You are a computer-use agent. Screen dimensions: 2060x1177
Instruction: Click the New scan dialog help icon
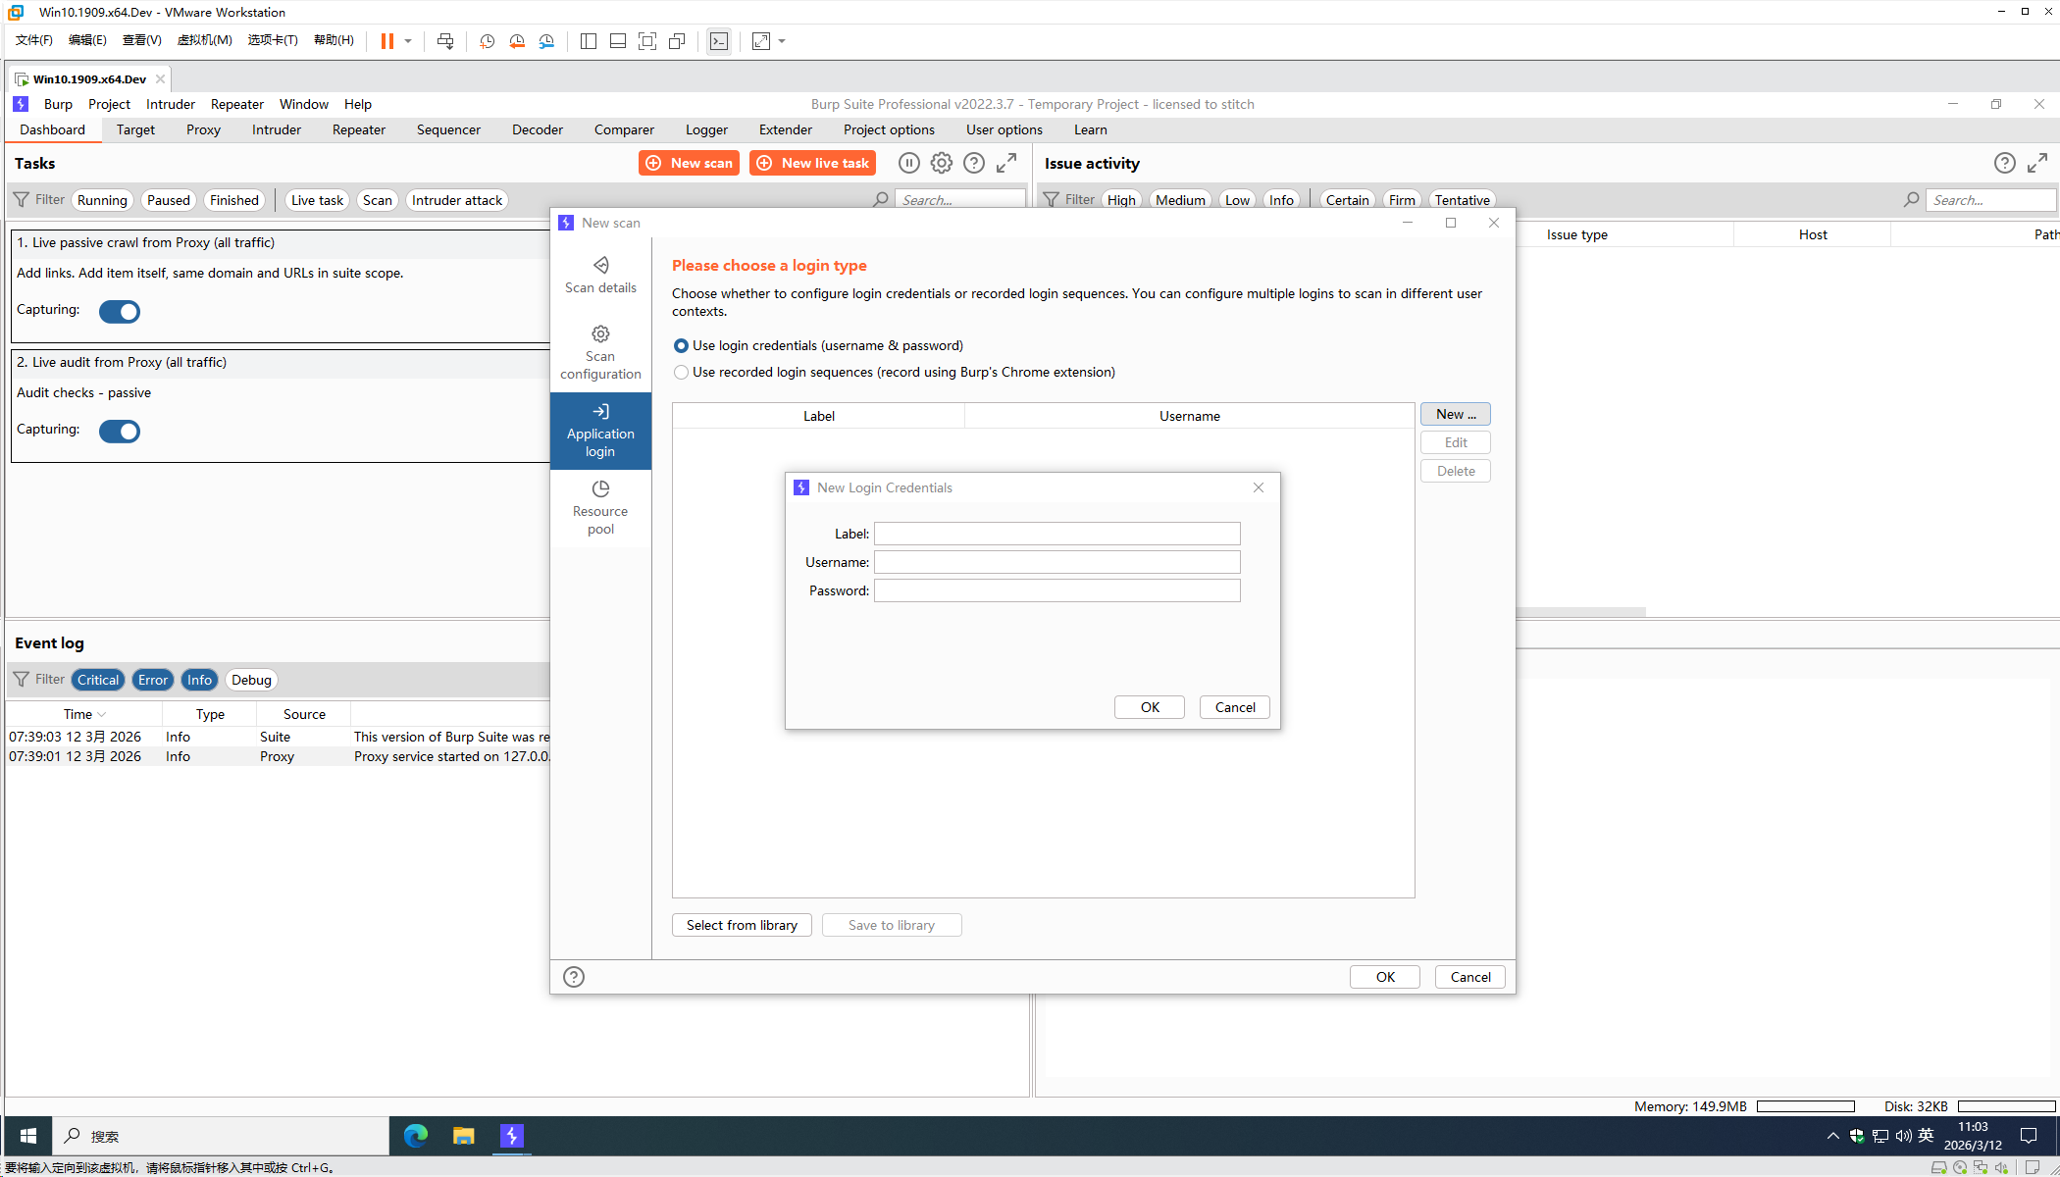pos(574,977)
